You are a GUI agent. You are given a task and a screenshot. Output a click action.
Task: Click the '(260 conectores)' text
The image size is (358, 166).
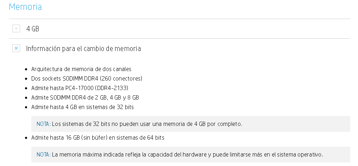coord(121,79)
